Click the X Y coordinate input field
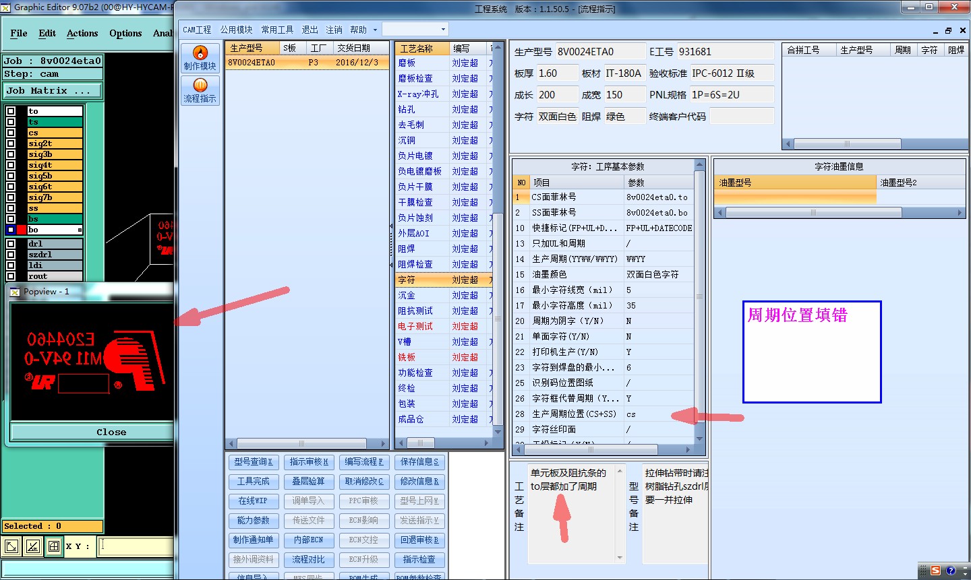The width and height of the screenshot is (971, 580). click(x=136, y=546)
